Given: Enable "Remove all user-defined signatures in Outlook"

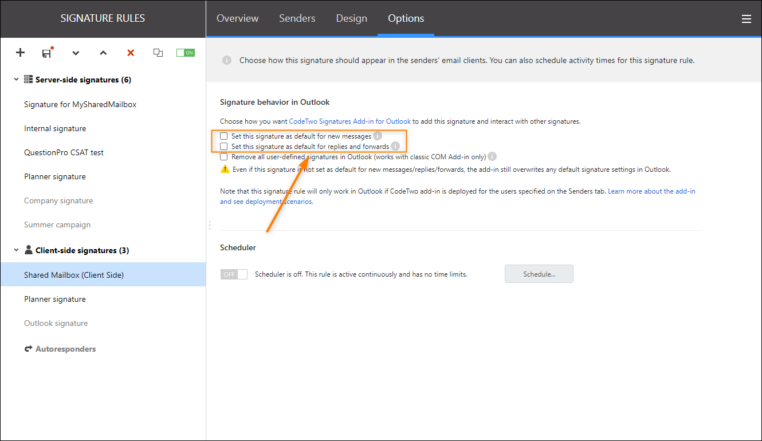Looking at the screenshot, I should (223, 156).
